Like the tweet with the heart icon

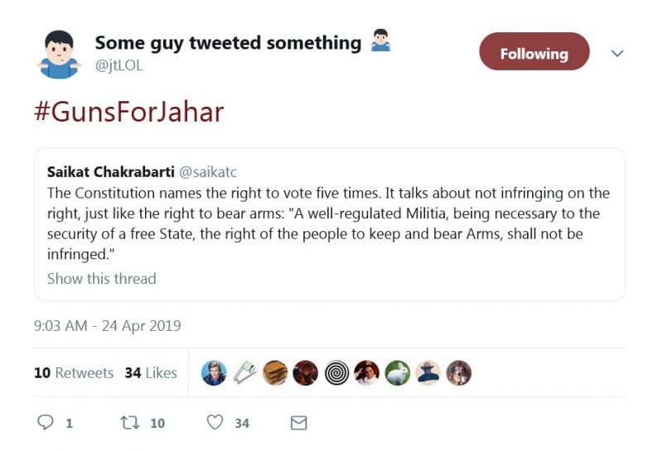point(215,423)
